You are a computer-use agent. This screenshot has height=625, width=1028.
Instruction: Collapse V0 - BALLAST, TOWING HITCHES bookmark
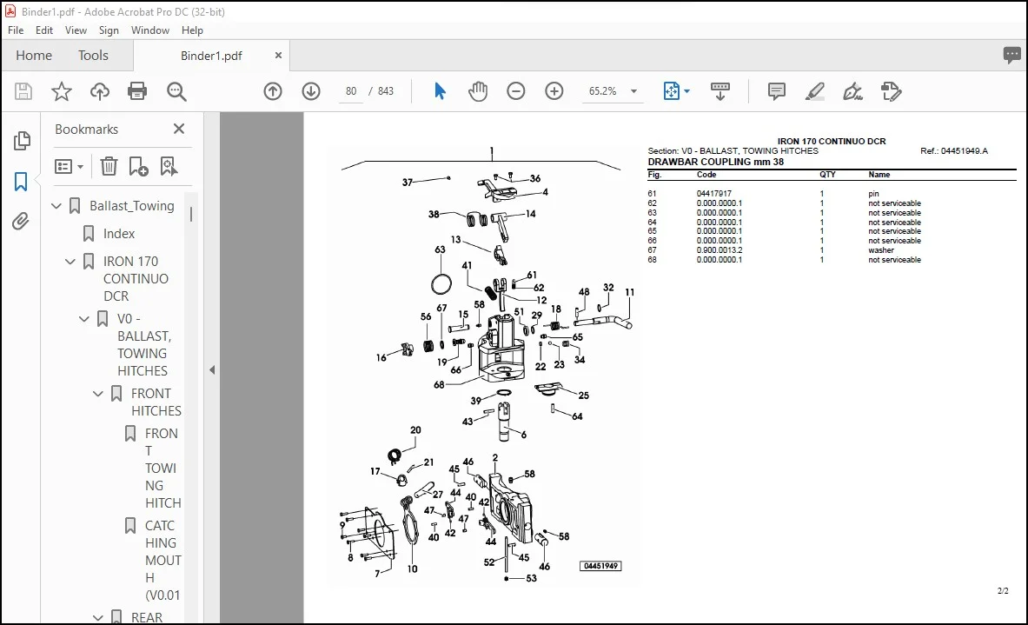(x=84, y=319)
